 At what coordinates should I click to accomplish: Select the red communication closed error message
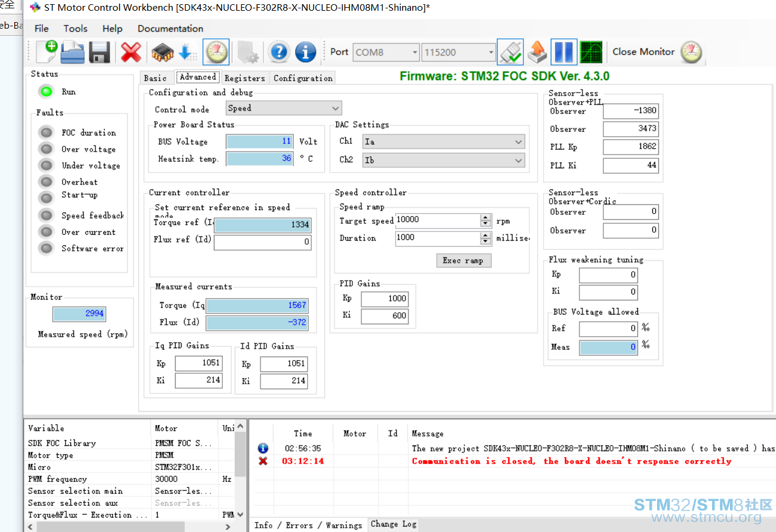pyautogui.click(x=572, y=461)
